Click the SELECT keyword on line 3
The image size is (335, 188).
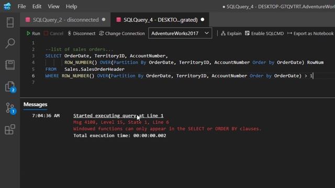tap(53, 56)
